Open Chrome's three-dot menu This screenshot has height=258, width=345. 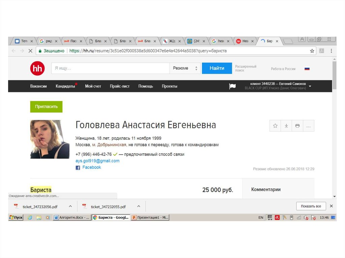click(x=331, y=51)
